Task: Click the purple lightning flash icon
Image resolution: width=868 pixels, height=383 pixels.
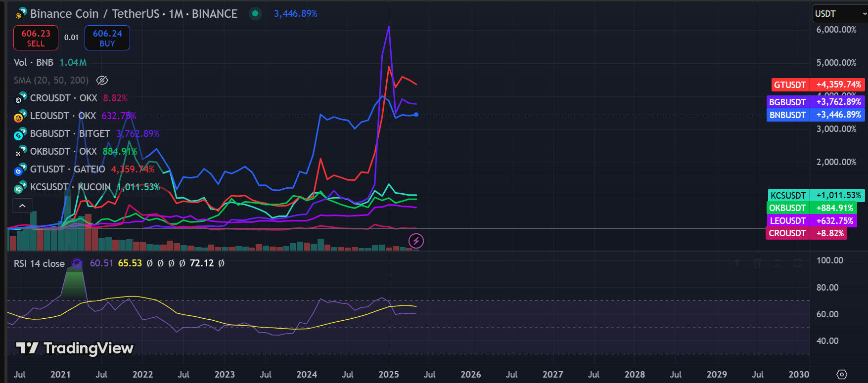Action: coord(416,241)
